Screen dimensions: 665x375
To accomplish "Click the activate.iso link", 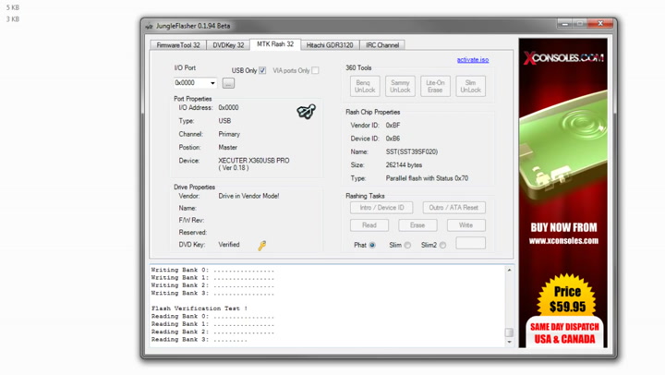I will coord(472,60).
